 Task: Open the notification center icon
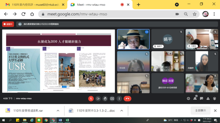[x=216, y=120]
